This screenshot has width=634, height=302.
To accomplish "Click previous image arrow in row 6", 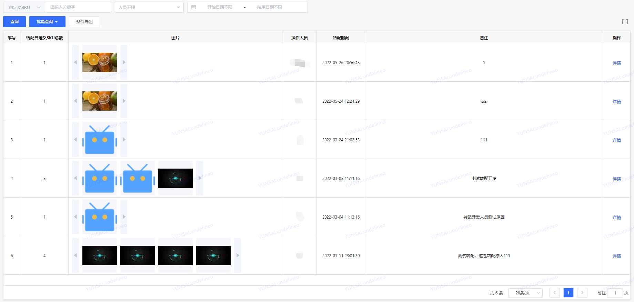I will point(76,255).
